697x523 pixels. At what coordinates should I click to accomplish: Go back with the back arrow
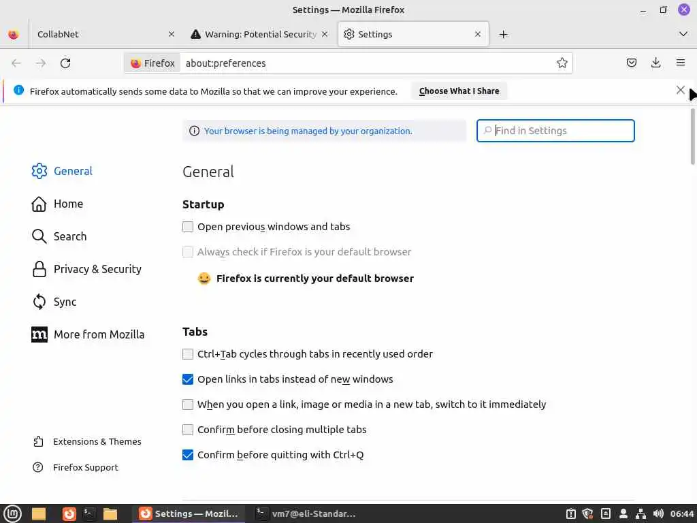pos(16,63)
